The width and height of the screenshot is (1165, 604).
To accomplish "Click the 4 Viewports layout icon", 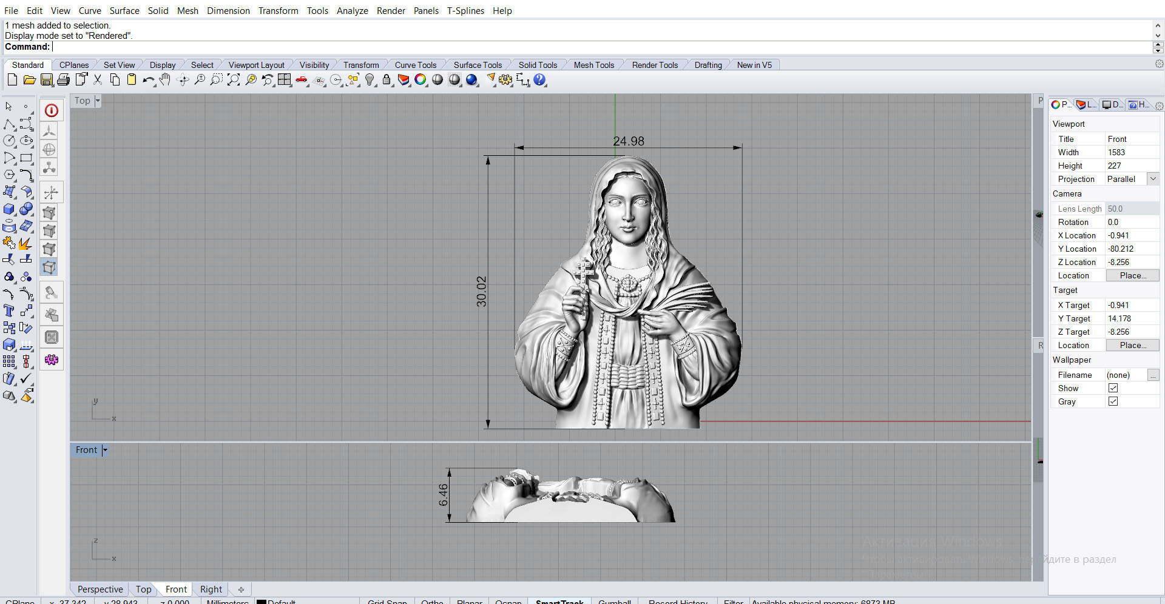I will [x=284, y=79].
